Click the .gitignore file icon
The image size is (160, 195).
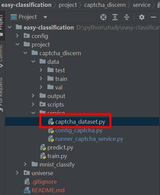pos(27,182)
